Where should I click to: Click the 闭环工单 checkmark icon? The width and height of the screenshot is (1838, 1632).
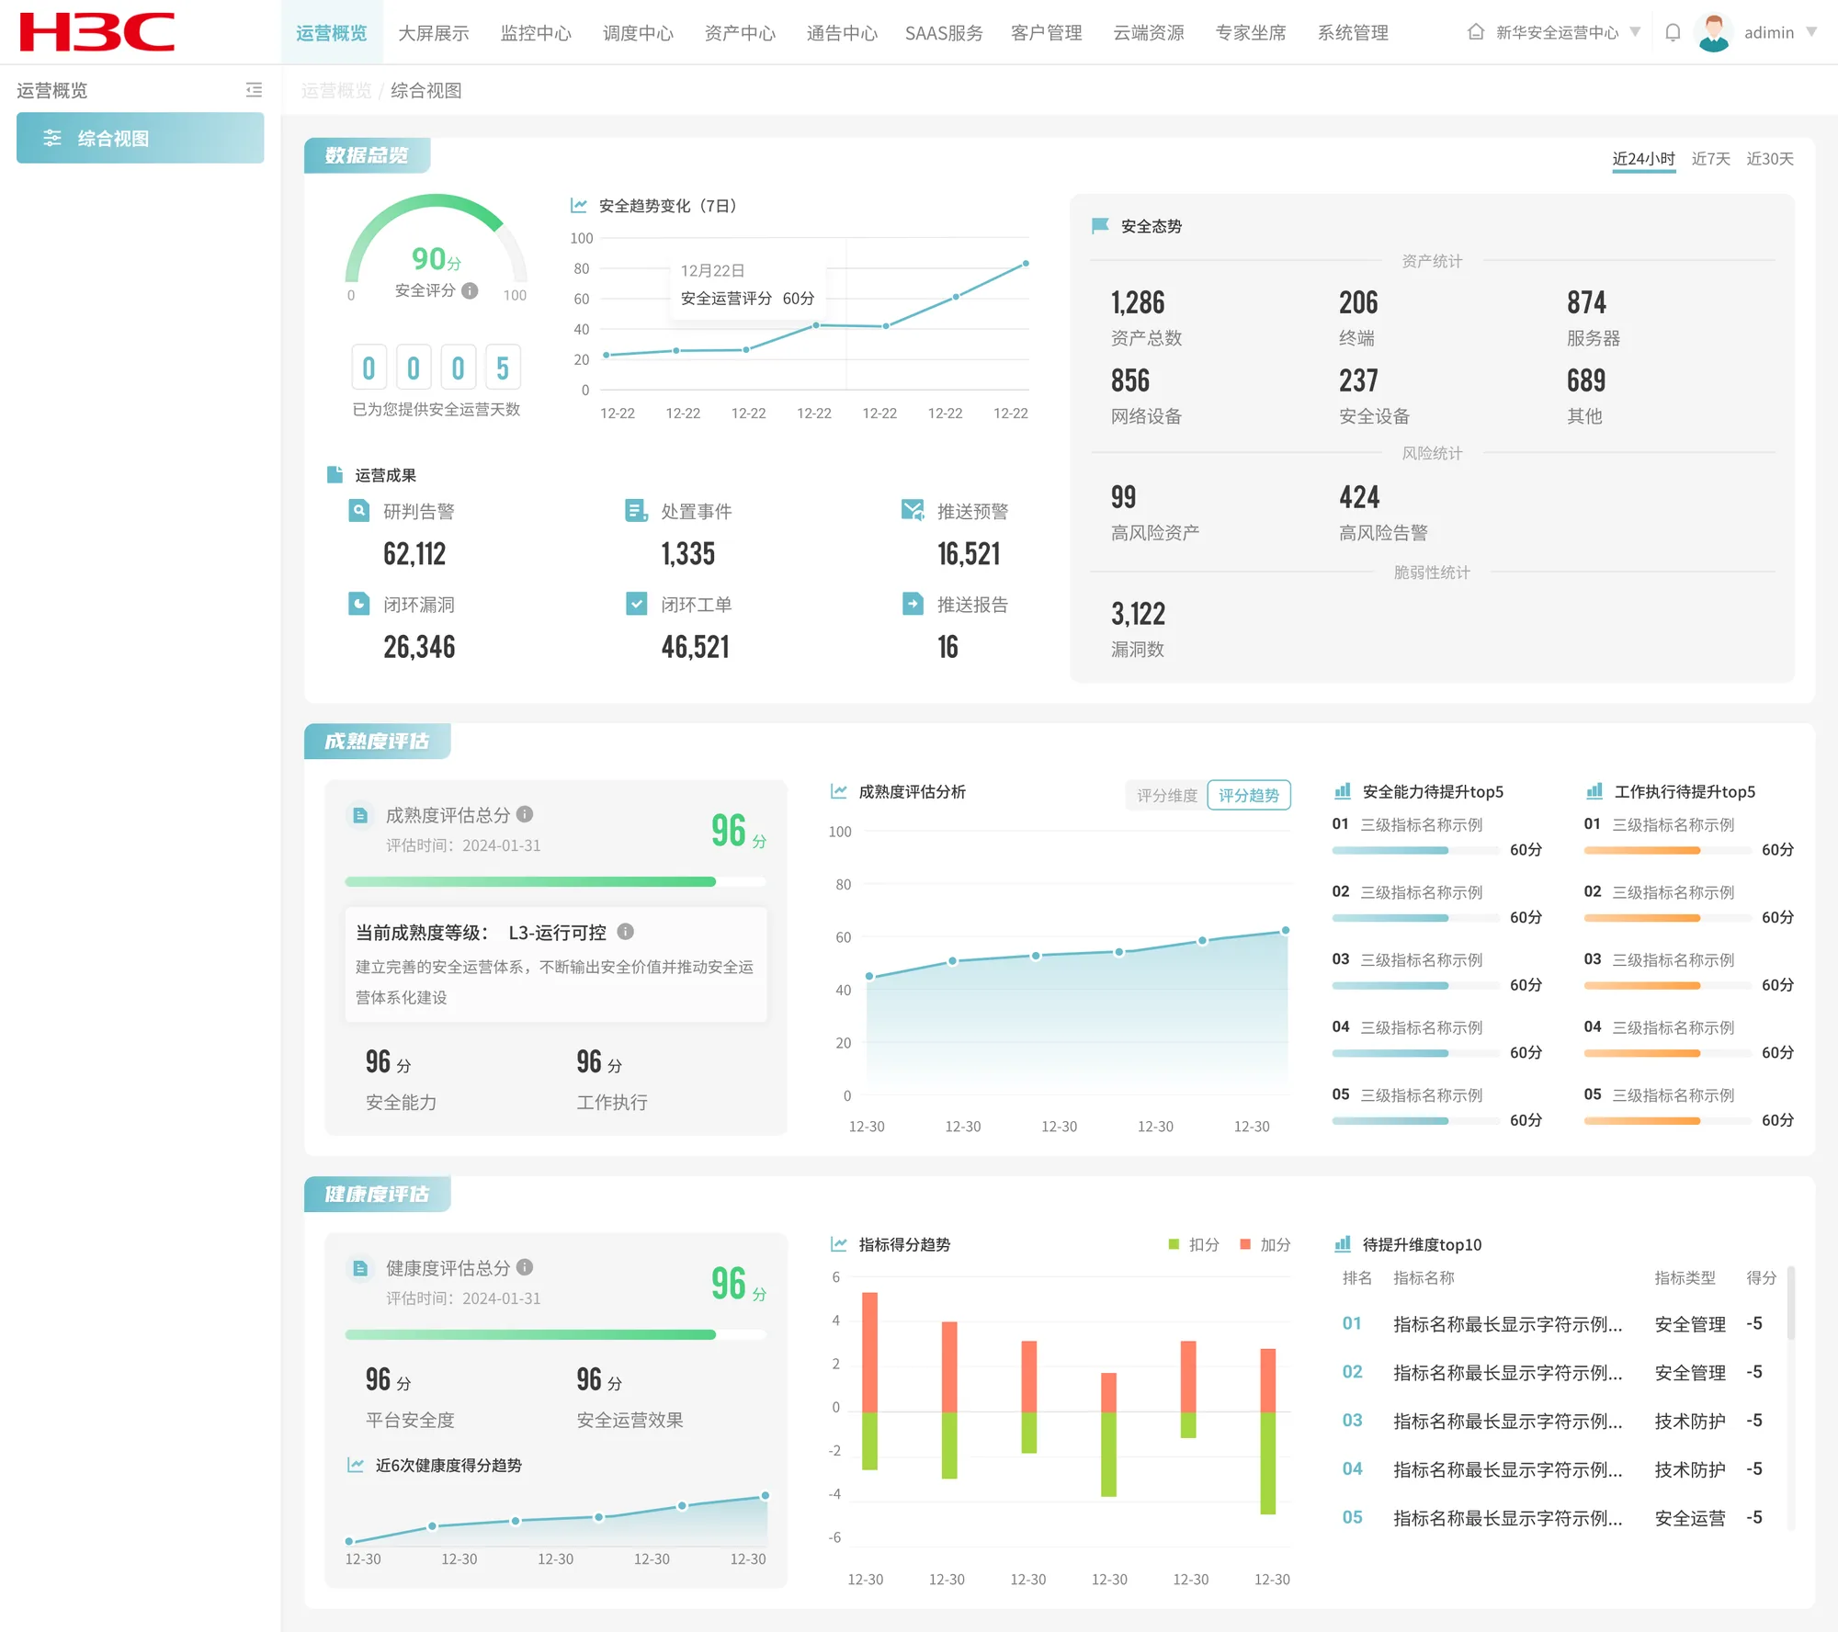[636, 604]
